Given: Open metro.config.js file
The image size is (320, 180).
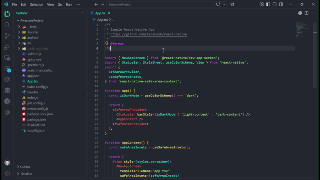Looking at the screenshot, I should [x=38, y=108].
